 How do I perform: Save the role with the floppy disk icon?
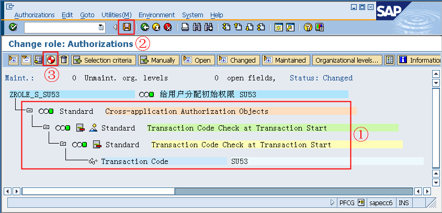point(126,27)
